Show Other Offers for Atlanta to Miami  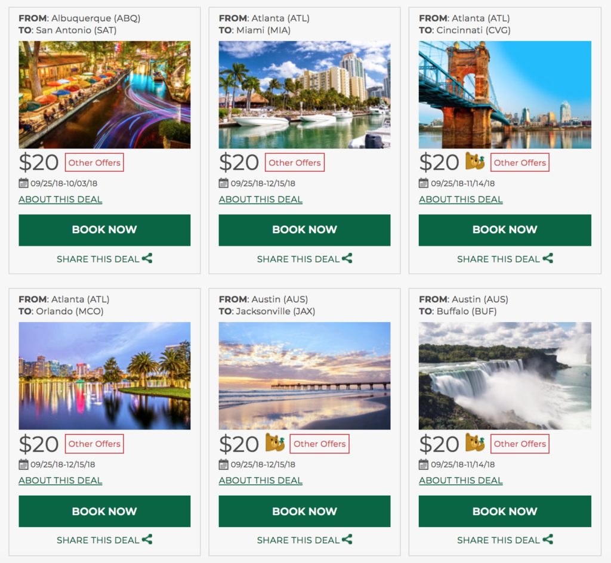[295, 162]
